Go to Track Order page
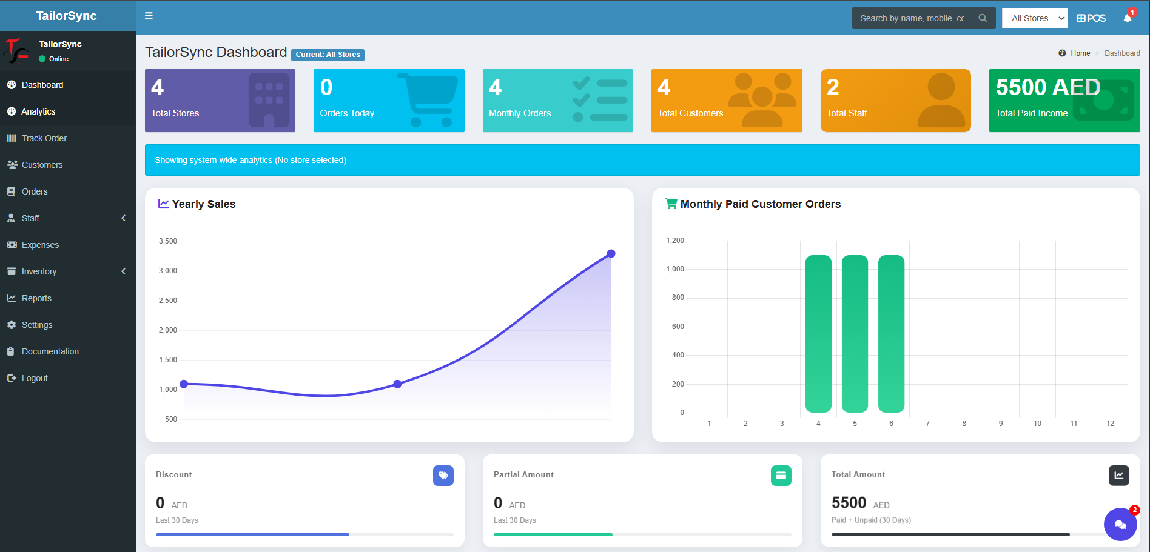 click(68, 138)
